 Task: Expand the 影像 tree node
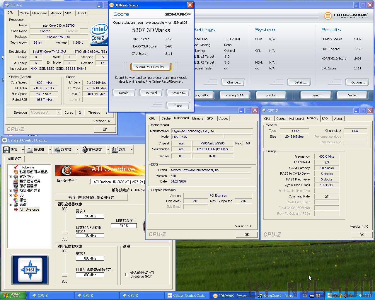(11, 205)
